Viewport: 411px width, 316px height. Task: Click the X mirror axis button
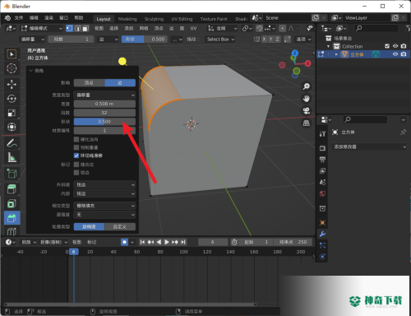click(x=264, y=39)
